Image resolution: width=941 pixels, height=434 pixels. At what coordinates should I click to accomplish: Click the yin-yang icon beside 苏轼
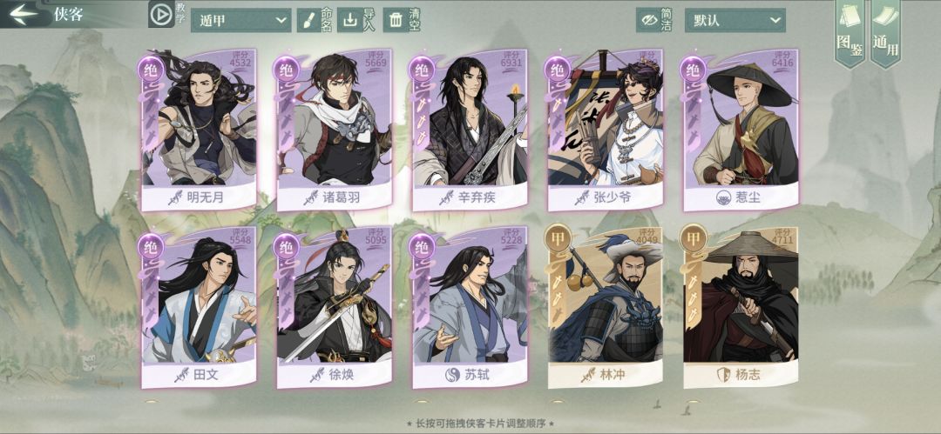[x=452, y=375]
